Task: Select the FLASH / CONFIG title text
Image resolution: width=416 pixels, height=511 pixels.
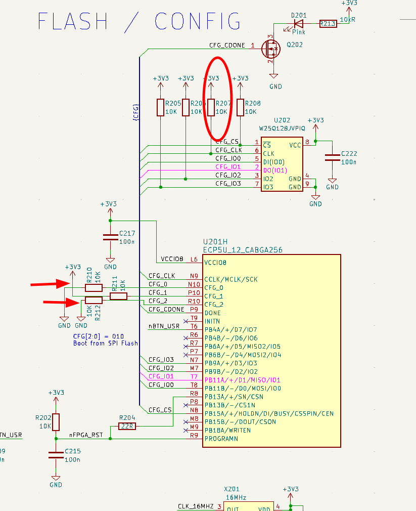Action: point(139,21)
